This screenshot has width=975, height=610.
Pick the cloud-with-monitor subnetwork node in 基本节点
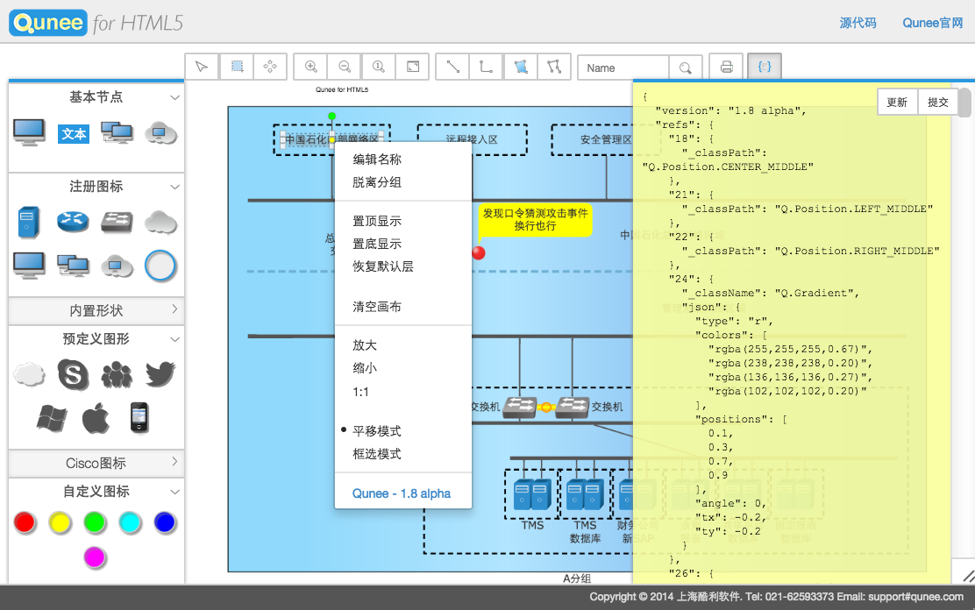(160, 132)
